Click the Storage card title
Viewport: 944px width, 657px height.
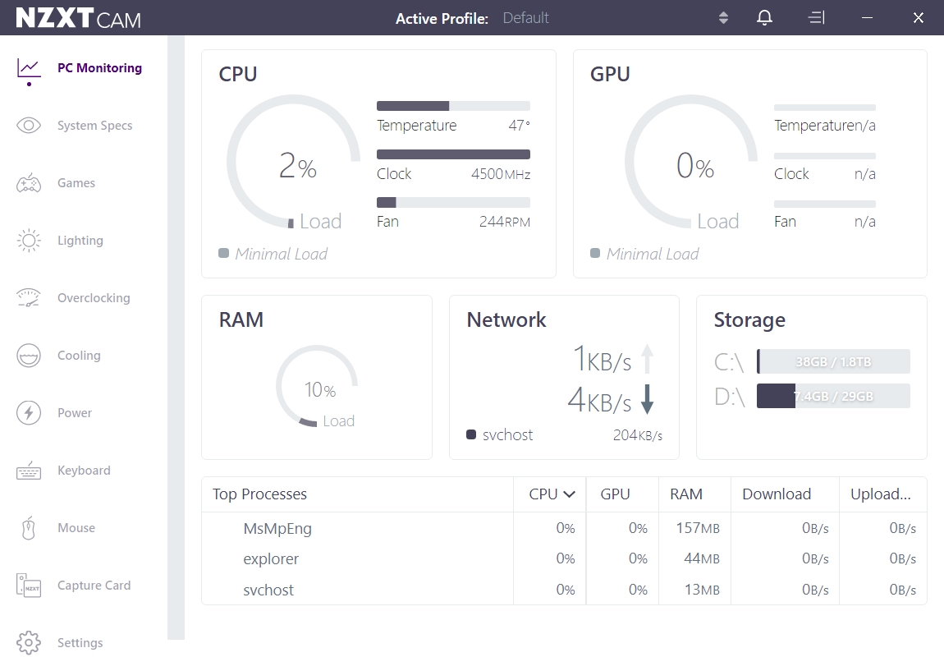click(749, 319)
